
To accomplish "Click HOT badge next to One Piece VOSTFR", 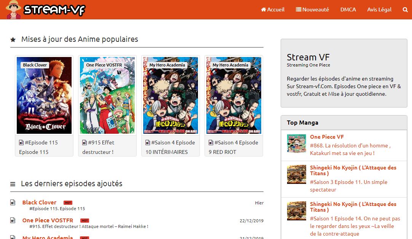I will 85,221.
